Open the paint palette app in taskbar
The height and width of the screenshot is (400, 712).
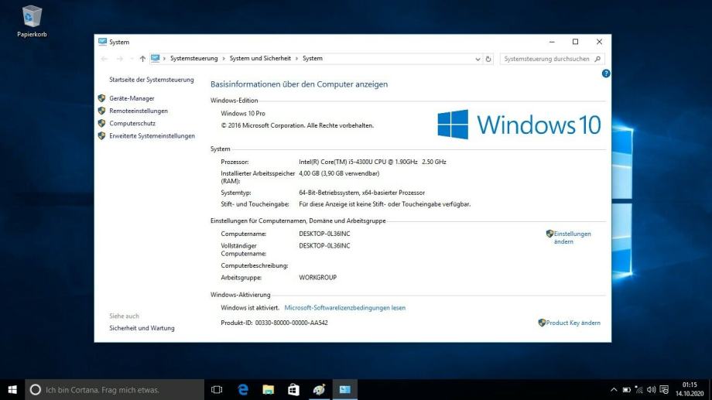coord(319,390)
